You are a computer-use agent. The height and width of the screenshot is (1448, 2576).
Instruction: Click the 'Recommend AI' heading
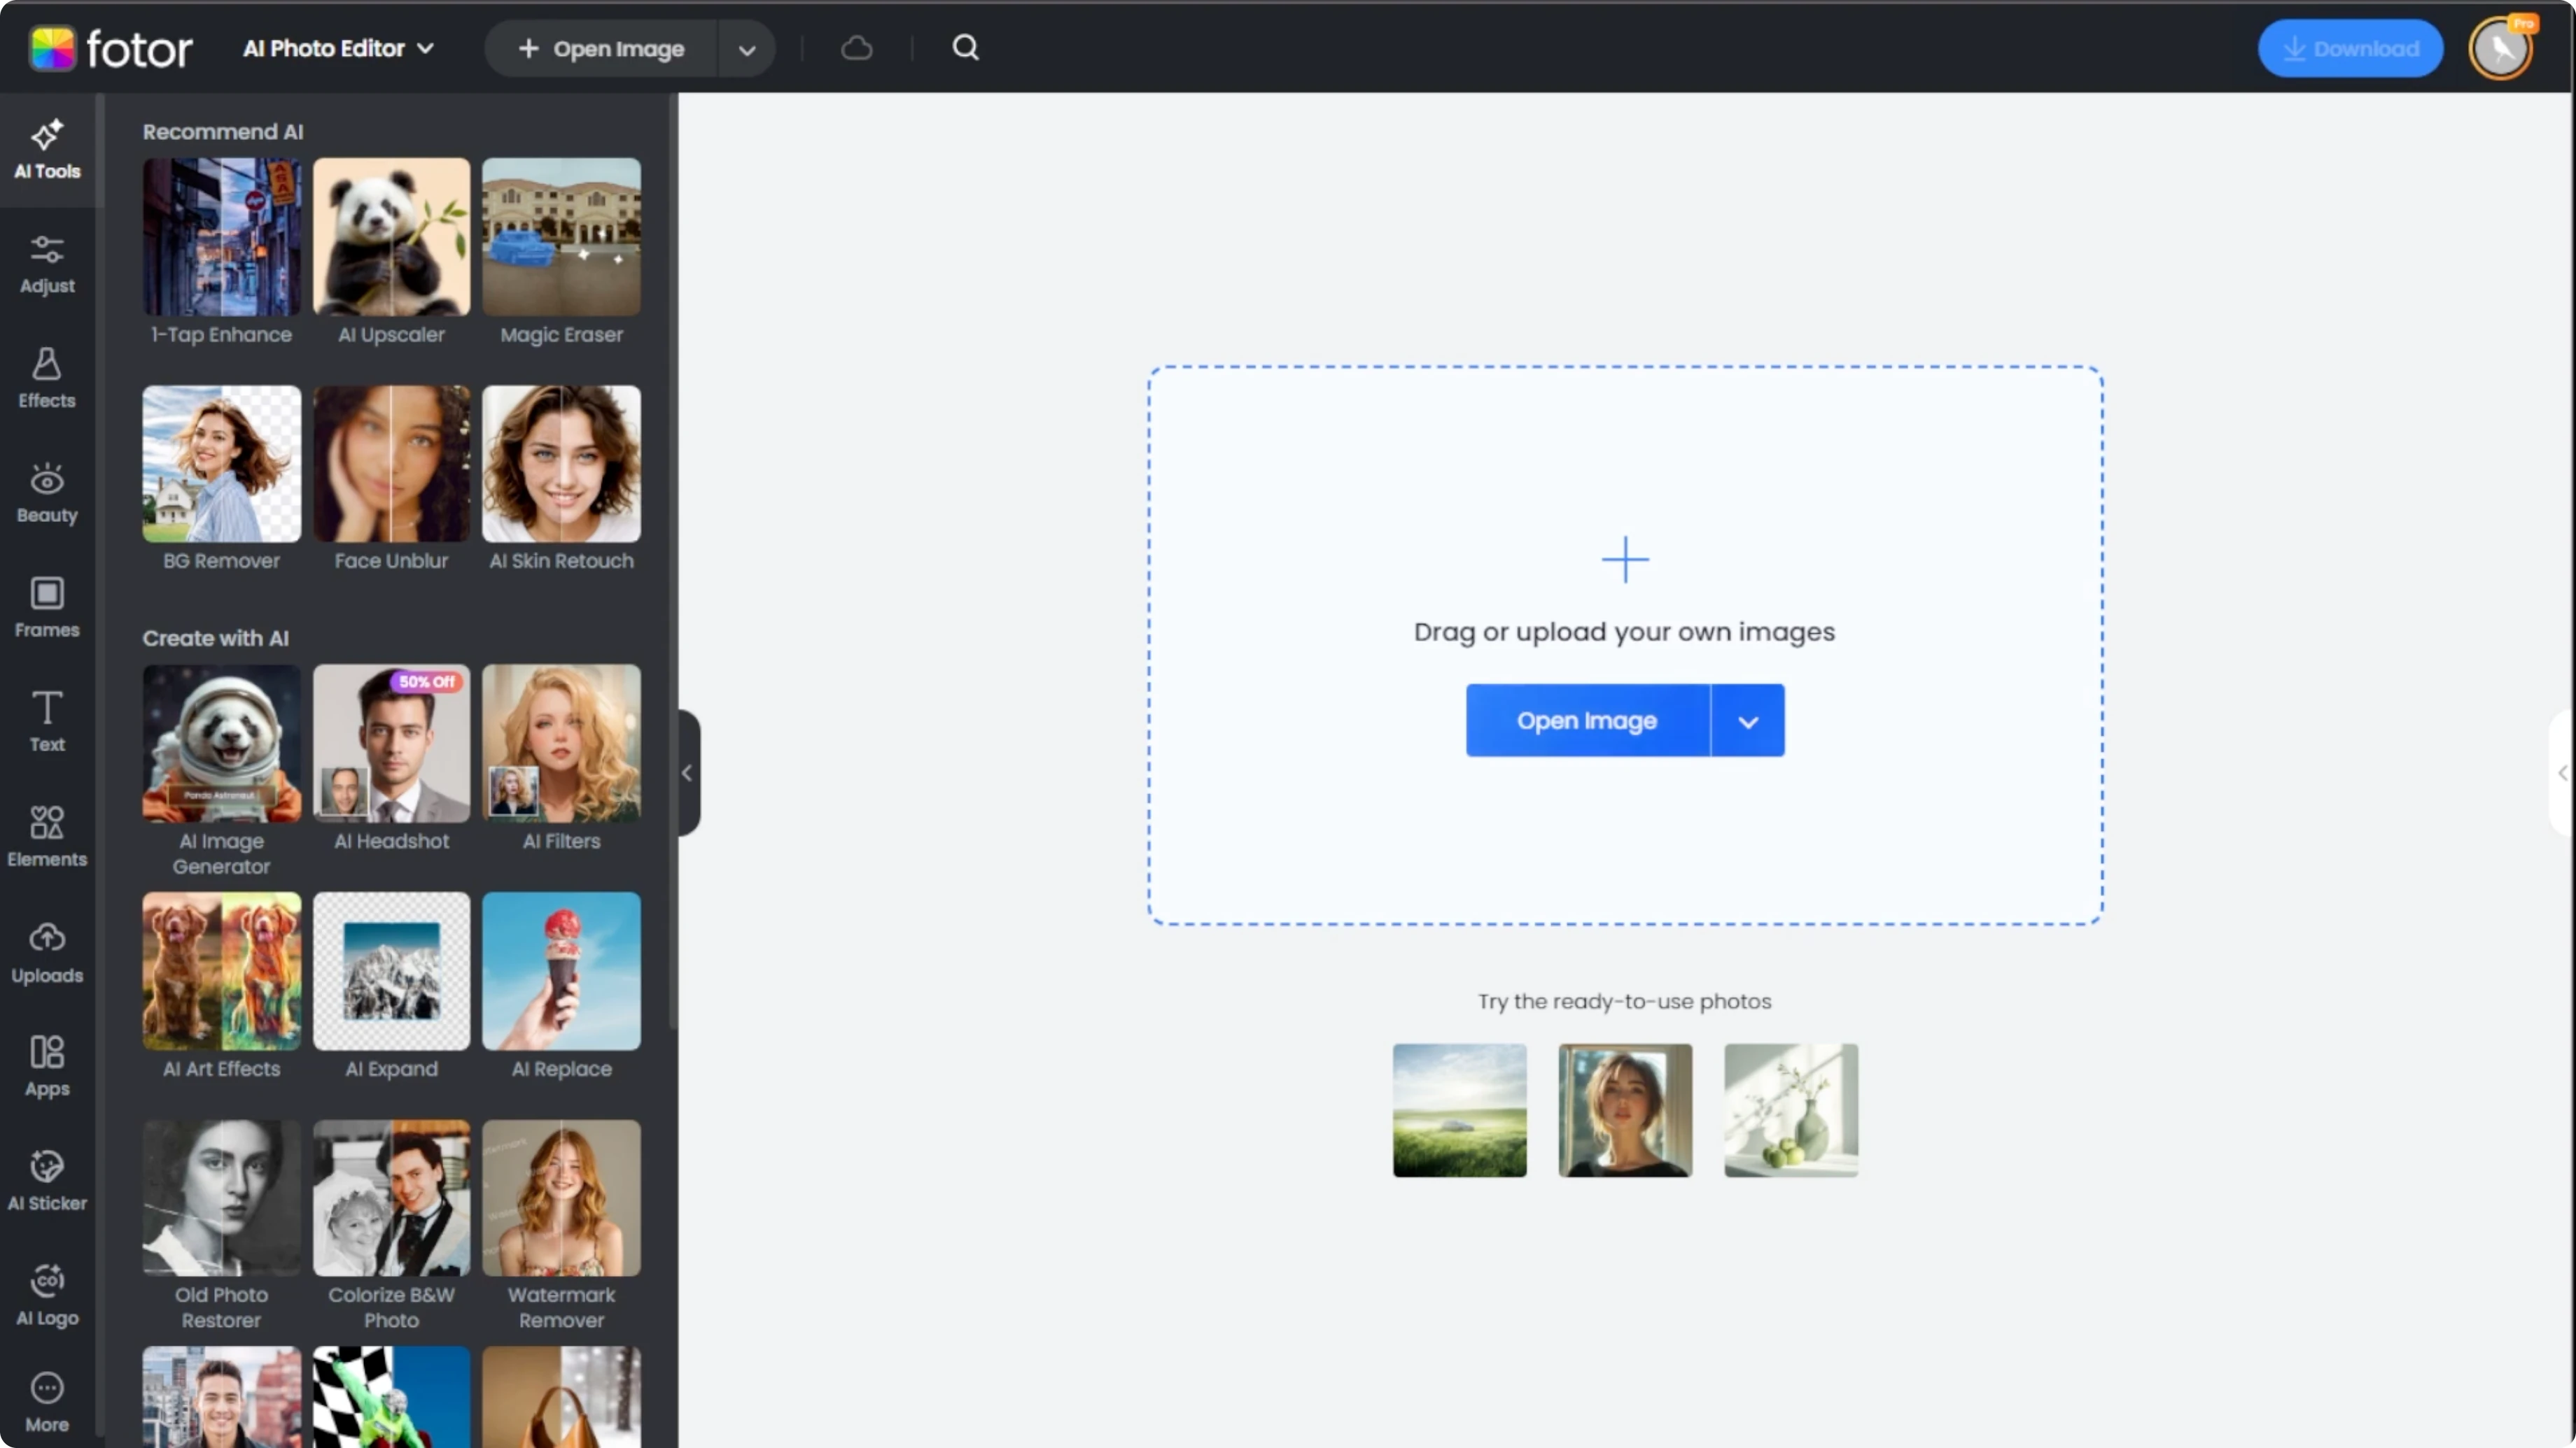point(223,132)
